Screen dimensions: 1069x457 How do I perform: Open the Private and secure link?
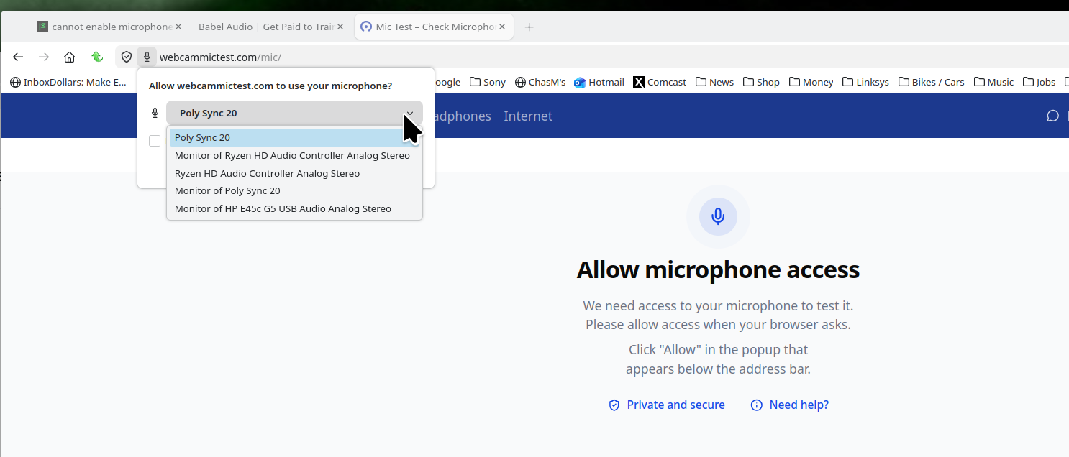point(667,405)
